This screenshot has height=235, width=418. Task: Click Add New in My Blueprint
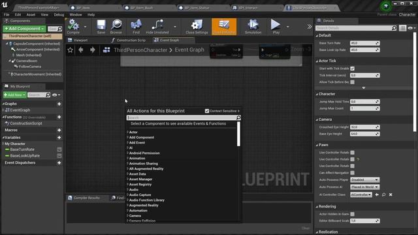[14, 95]
